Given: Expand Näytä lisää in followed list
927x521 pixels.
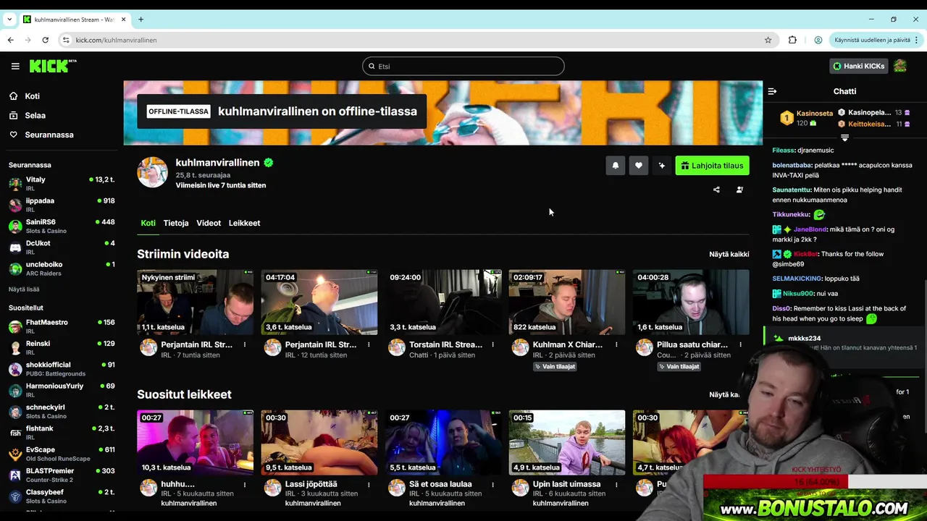Looking at the screenshot, I should [24, 289].
